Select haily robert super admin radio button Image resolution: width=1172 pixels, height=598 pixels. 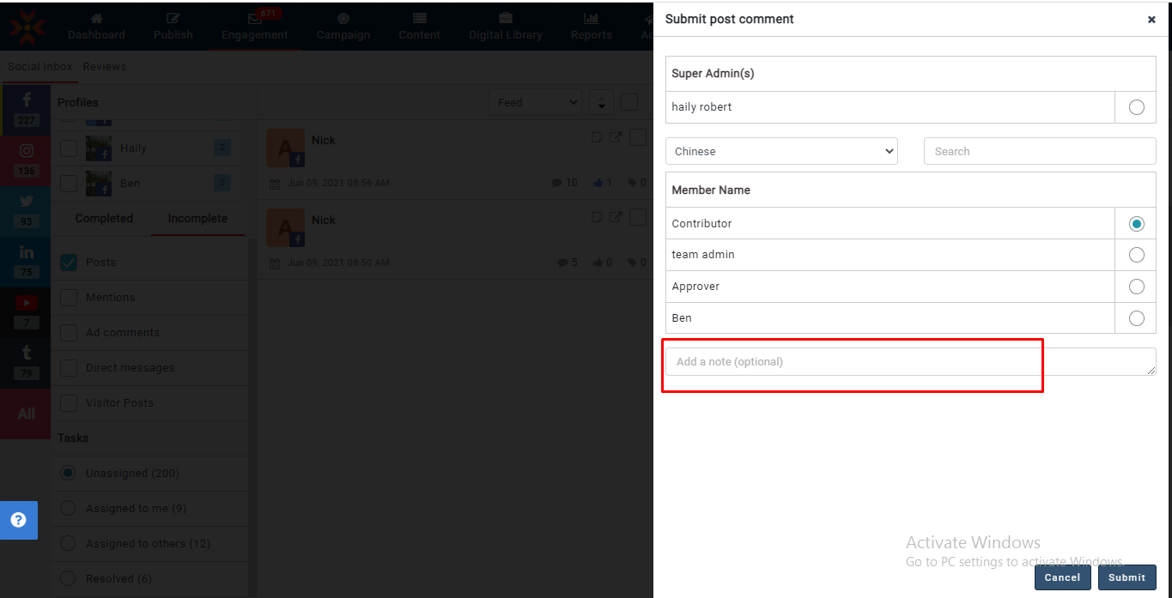(x=1136, y=107)
